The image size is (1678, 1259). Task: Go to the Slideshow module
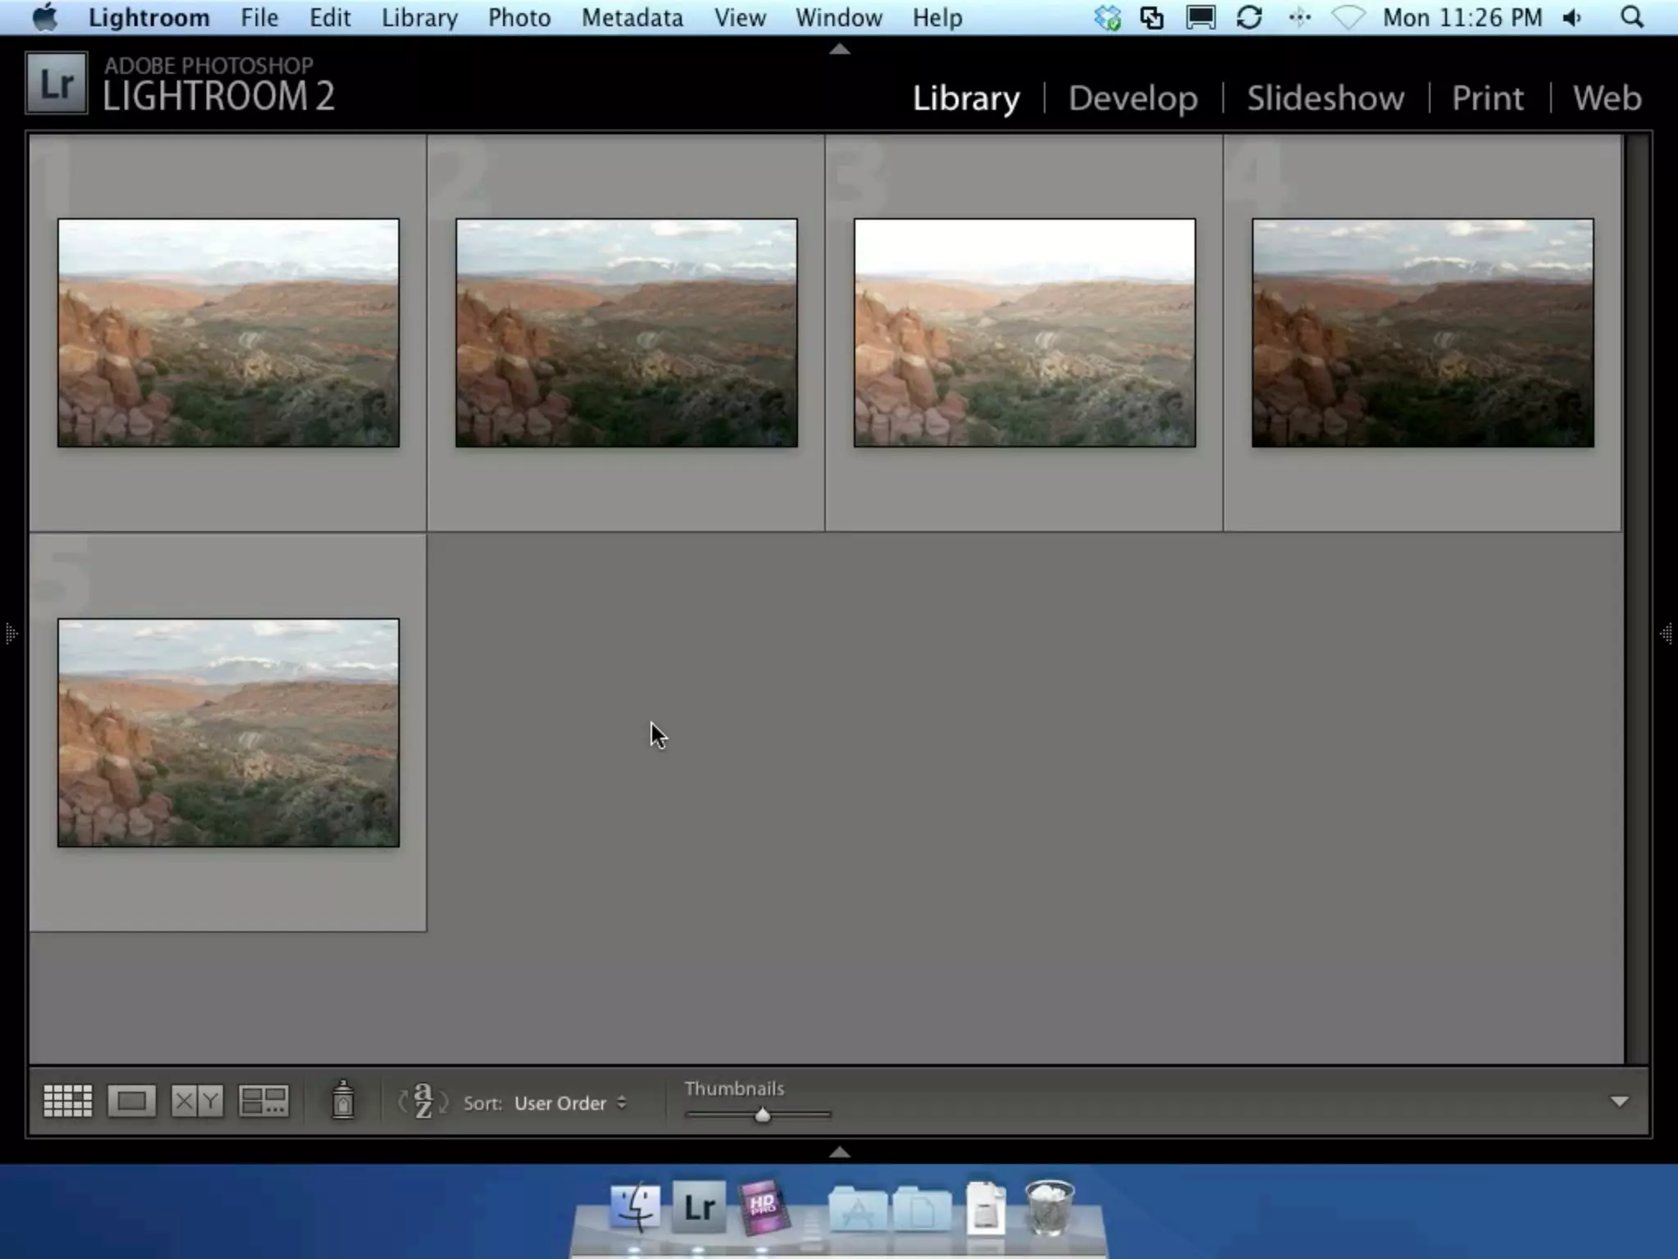1325,98
